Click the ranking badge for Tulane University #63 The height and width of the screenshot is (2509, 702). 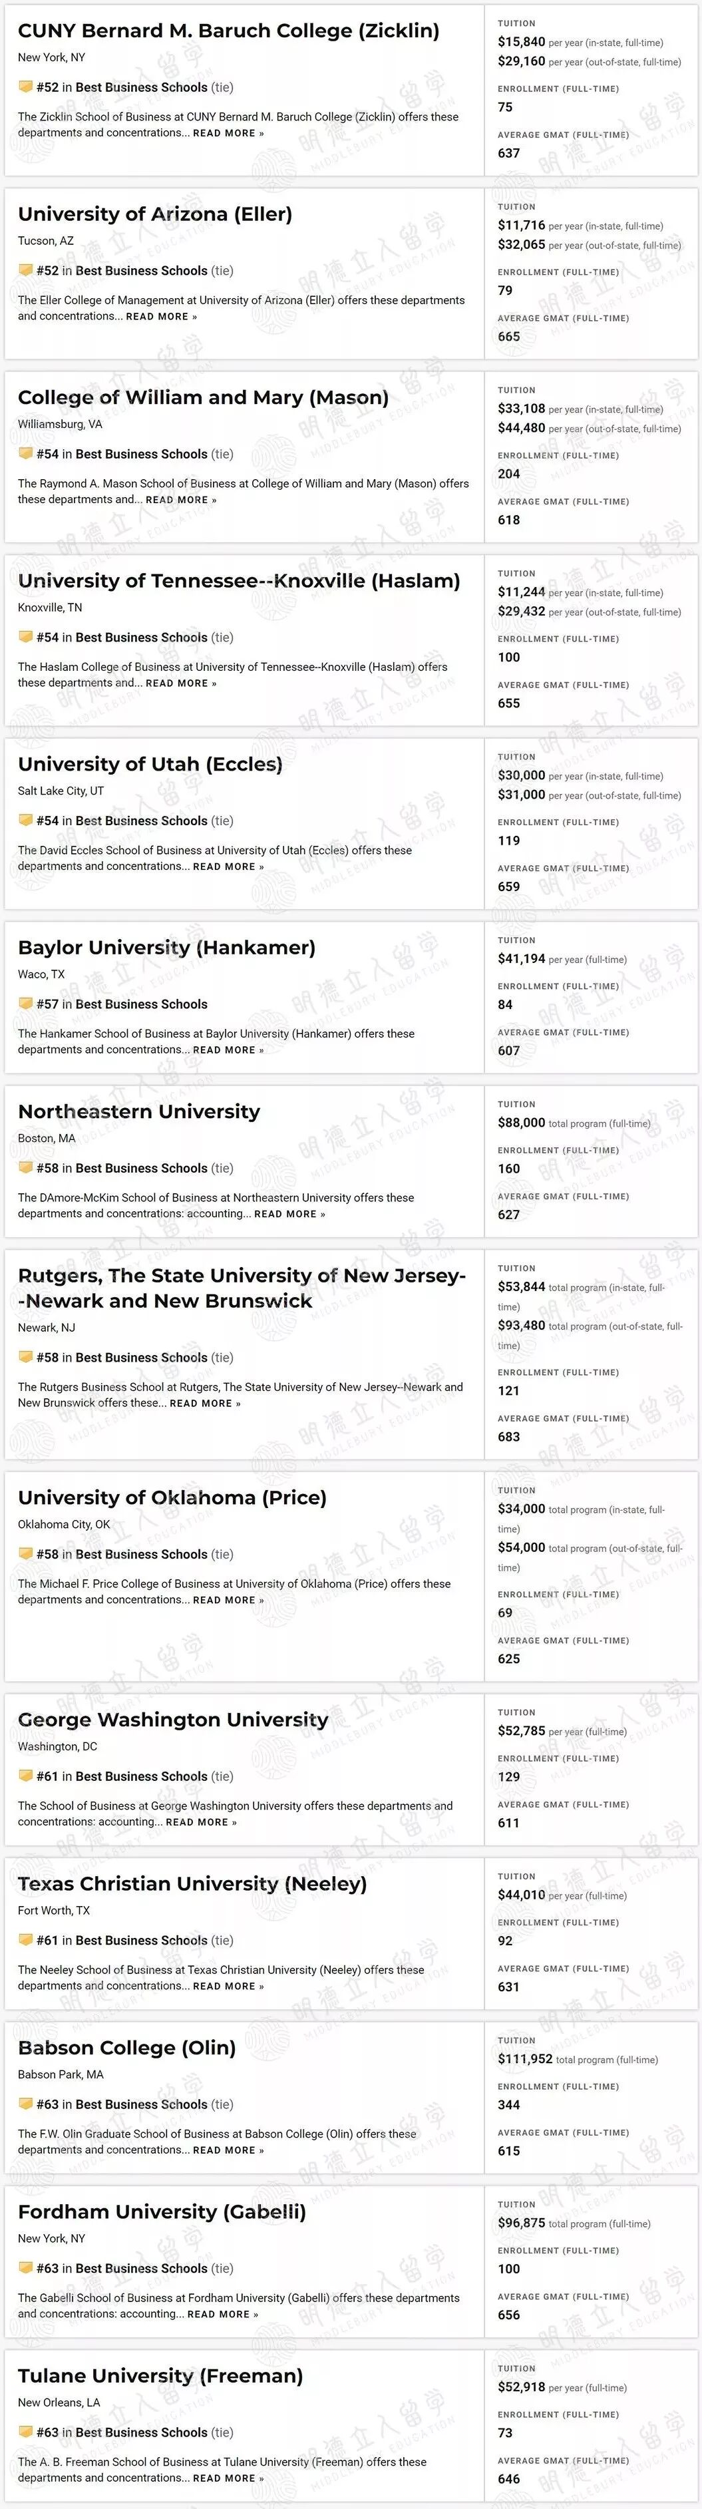pos(25,2432)
